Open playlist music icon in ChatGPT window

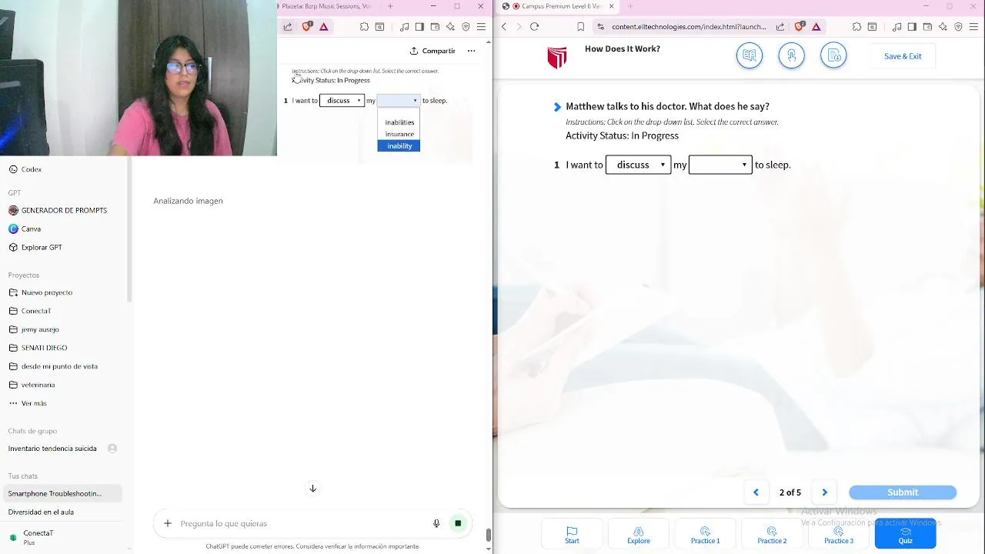point(404,26)
